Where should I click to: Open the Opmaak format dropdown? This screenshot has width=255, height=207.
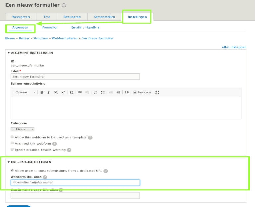pos(25,92)
